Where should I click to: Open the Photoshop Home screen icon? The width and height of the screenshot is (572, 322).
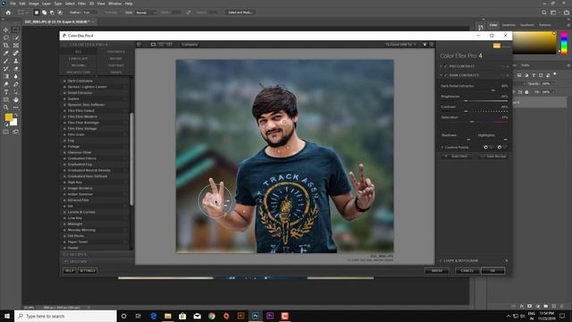point(8,13)
